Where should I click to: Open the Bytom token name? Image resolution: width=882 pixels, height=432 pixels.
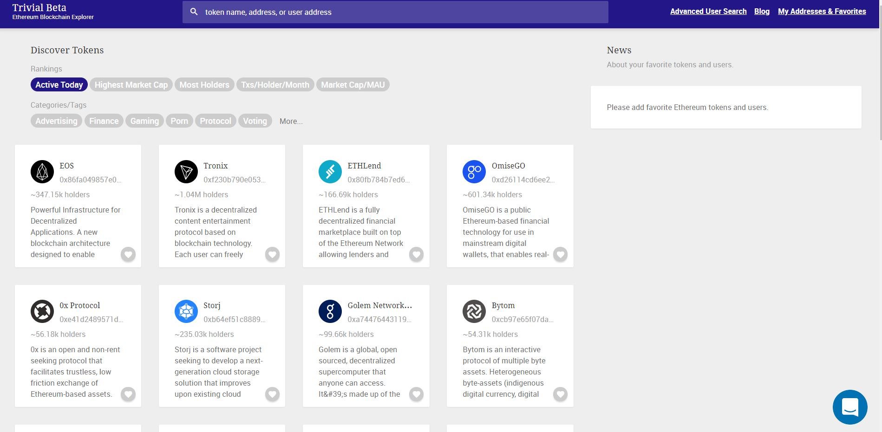[503, 305]
